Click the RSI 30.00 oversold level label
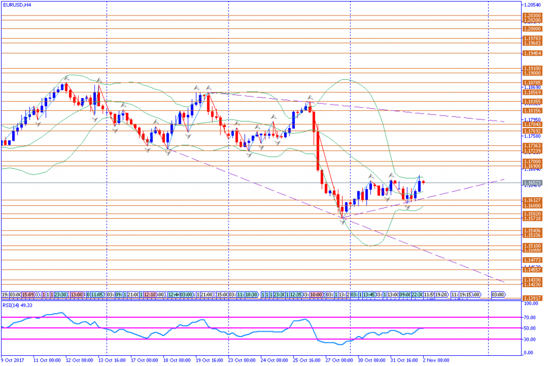 [x=530, y=339]
